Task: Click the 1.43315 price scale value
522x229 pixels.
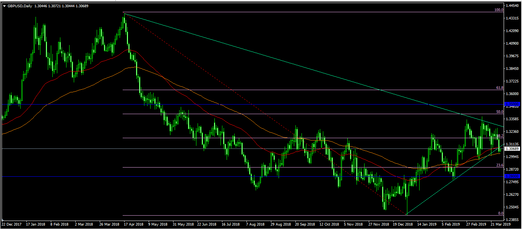Action: [513, 18]
